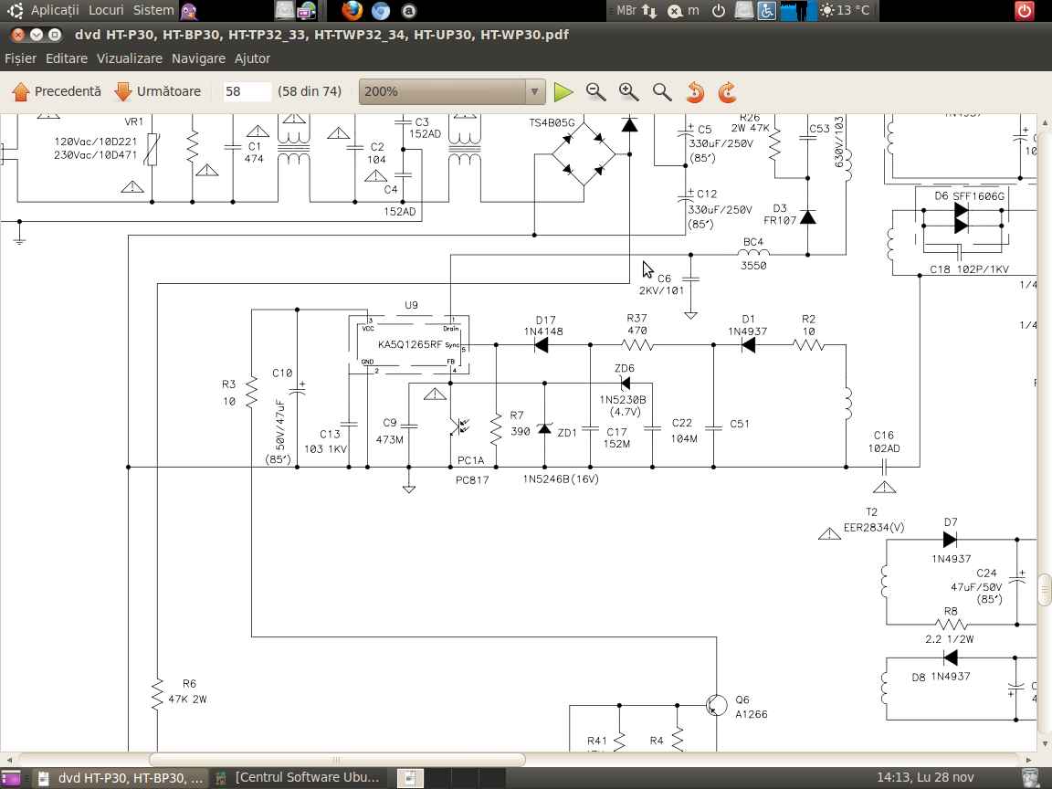Viewport: 1052px width, 789px height.
Task: Rotate page left with counterclockwise arrow
Action: click(695, 91)
